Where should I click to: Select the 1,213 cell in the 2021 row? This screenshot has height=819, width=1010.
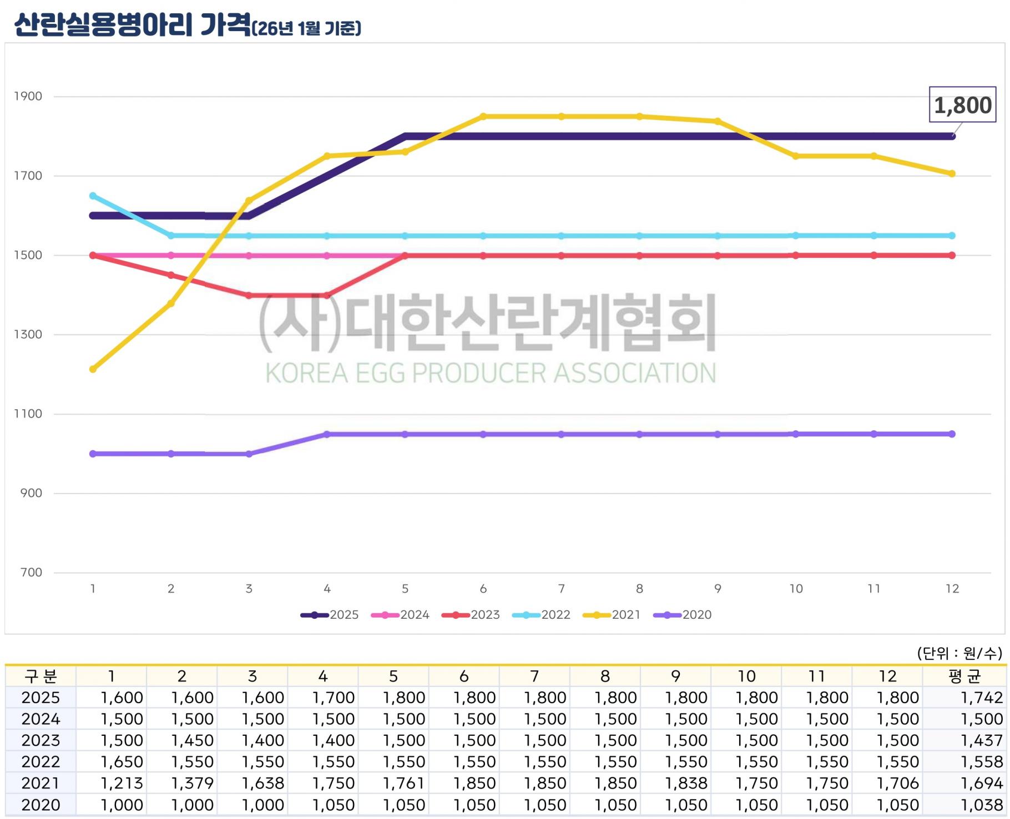122,784
